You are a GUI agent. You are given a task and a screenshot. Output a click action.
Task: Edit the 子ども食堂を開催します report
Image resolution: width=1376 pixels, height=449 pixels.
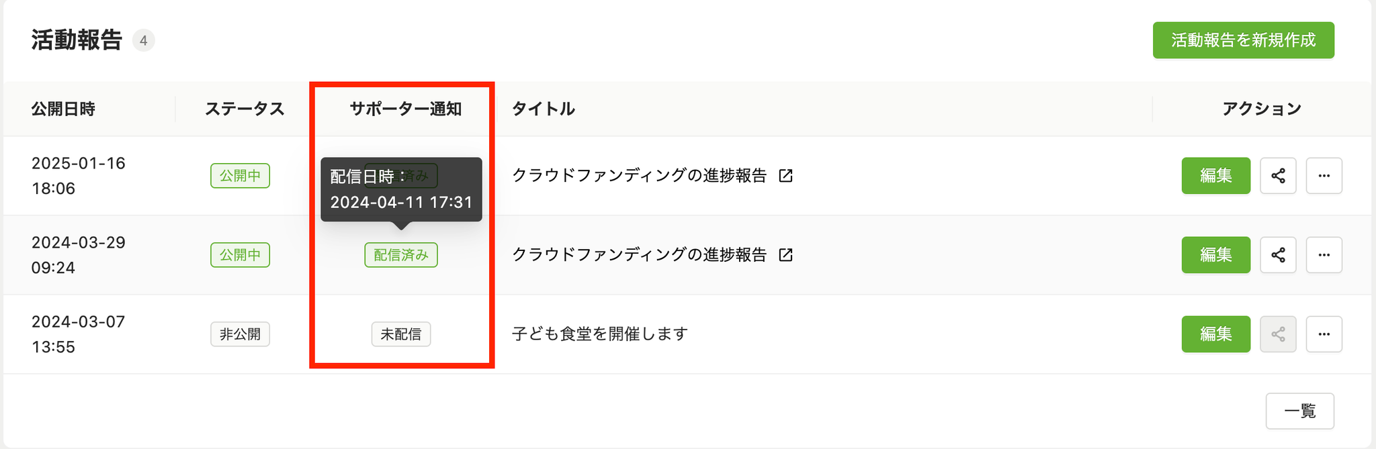tap(1215, 334)
